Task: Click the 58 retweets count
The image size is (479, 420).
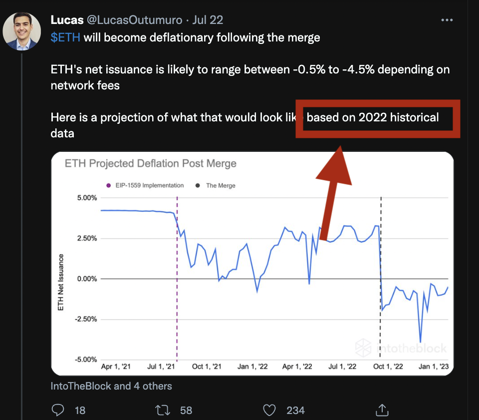Action: [186, 411]
